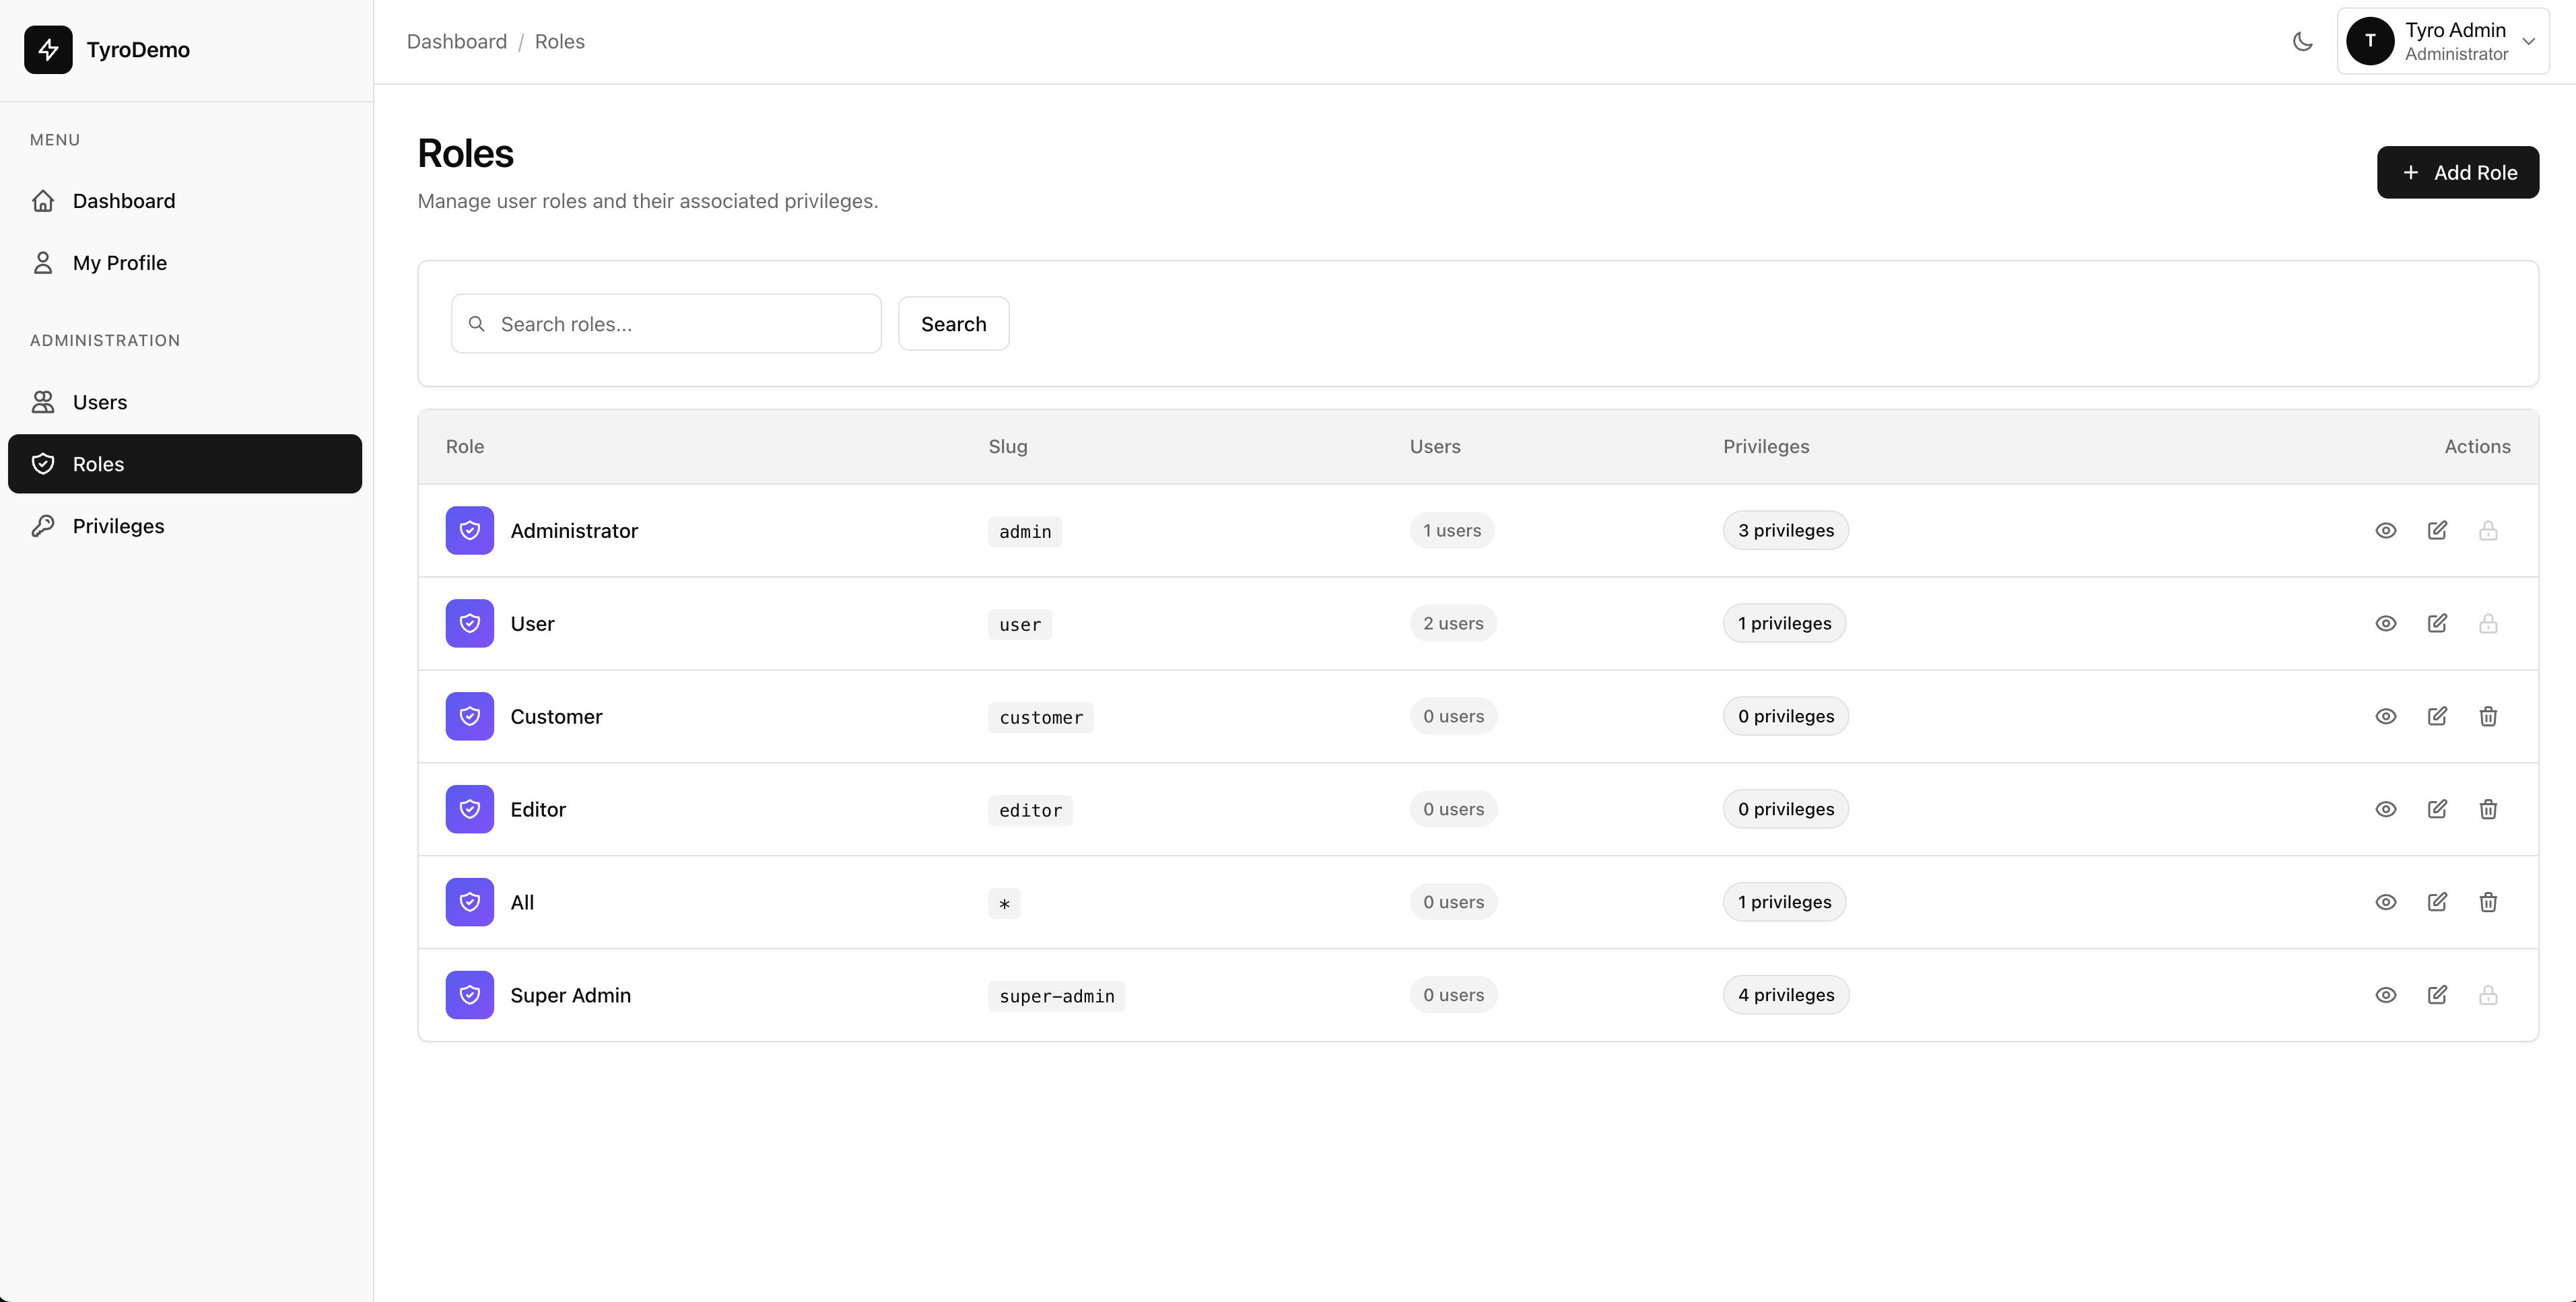Delete the All role using trash icon
This screenshot has width=2576, height=1302.
pos(2489,901)
